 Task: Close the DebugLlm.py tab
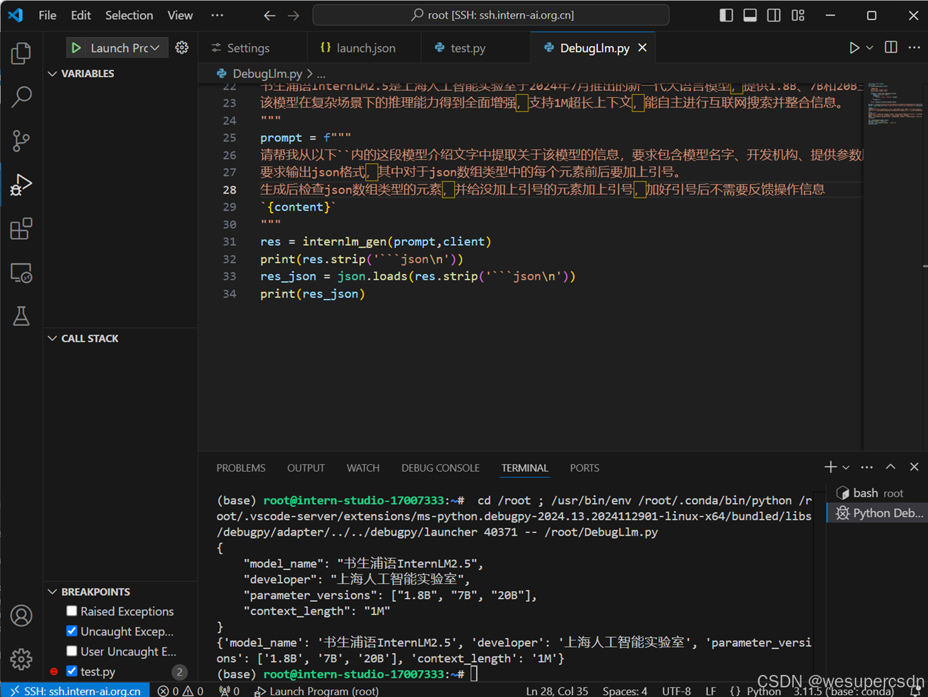coord(642,48)
